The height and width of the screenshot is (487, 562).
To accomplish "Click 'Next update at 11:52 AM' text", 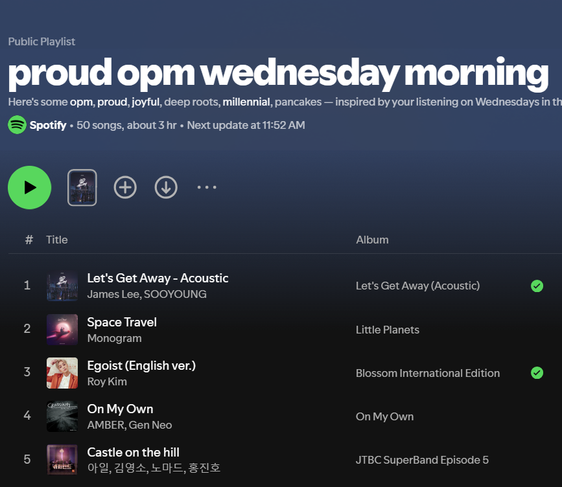I will [246, 125].
